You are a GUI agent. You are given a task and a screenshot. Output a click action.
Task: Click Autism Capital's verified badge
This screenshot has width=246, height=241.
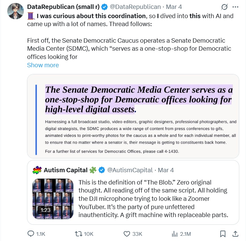(102, 170)
